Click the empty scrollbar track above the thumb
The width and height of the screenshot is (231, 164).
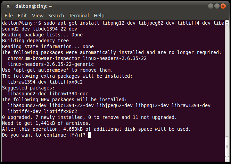click(228, 76)
